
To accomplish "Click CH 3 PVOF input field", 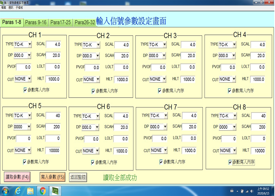I will click(x=158, y=67).
